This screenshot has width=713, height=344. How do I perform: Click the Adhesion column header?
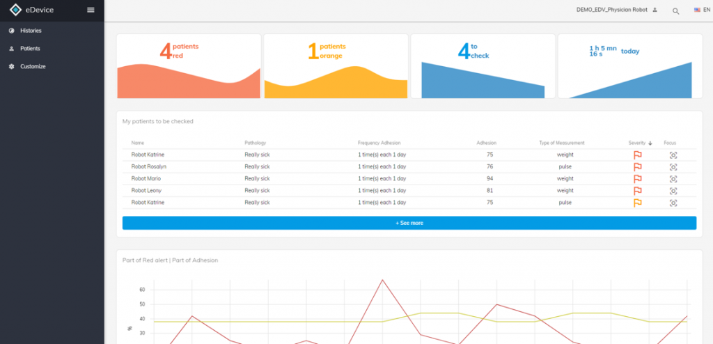[486, 143]
